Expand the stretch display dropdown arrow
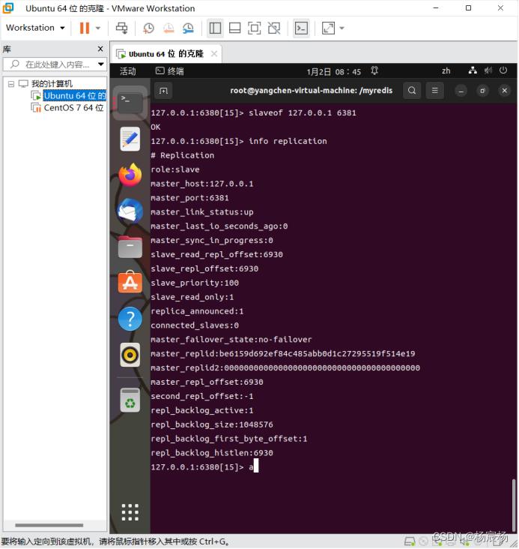This screenshot has height=549, width=519. pos(342,28)
